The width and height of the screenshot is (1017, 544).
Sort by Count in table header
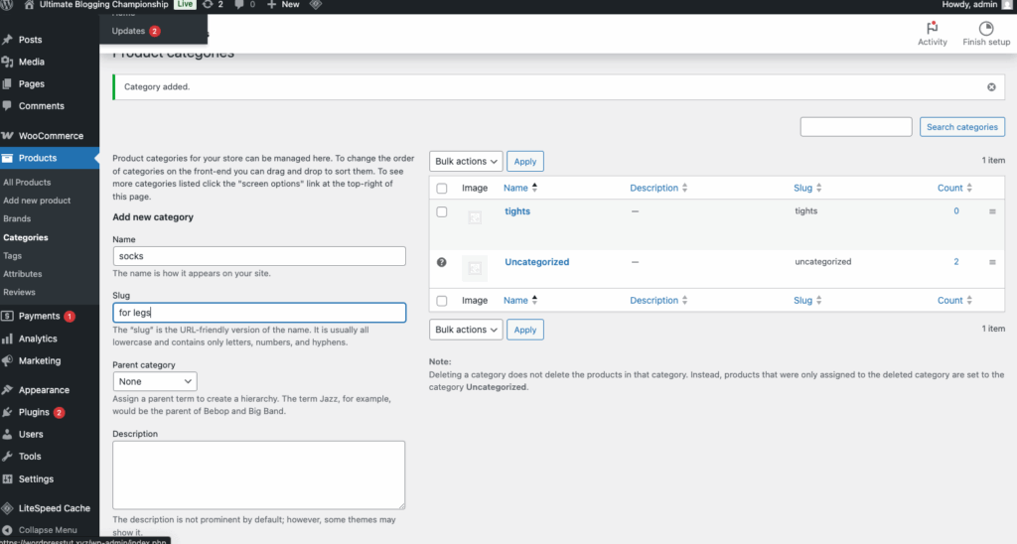pyautogui.click(x=954, y=188)
